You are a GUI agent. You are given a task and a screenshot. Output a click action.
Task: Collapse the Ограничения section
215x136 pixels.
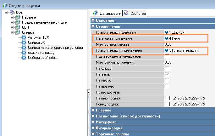click(x=93, y=26)
